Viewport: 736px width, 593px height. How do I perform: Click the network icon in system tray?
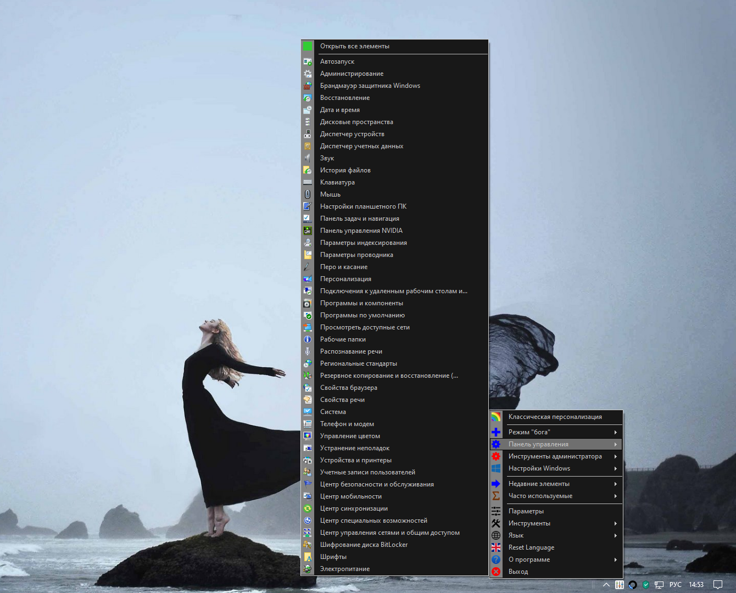(659, 585)
